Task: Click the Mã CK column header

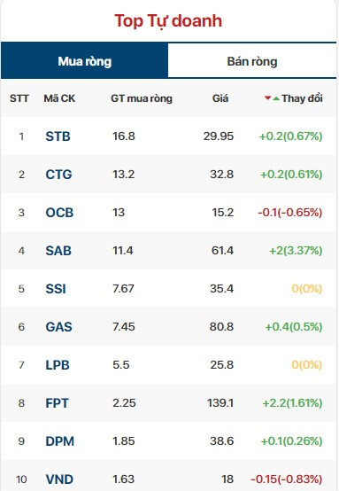Action: [x=59, y=98]
